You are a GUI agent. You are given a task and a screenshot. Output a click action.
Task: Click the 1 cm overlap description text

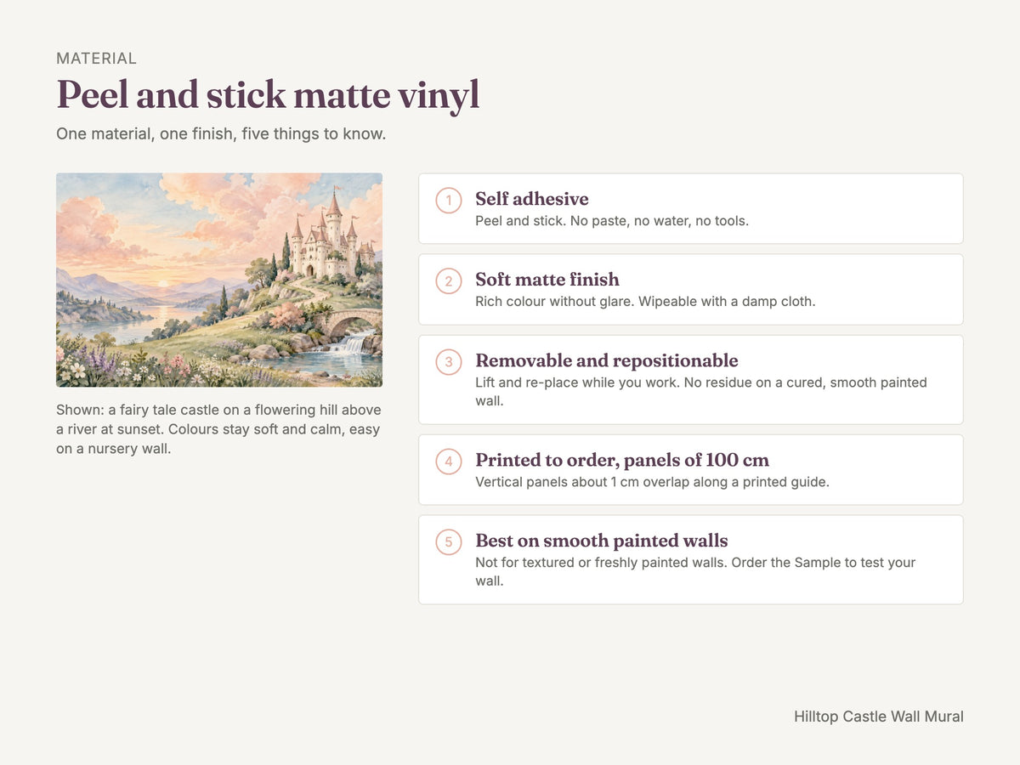coord(652,482)
